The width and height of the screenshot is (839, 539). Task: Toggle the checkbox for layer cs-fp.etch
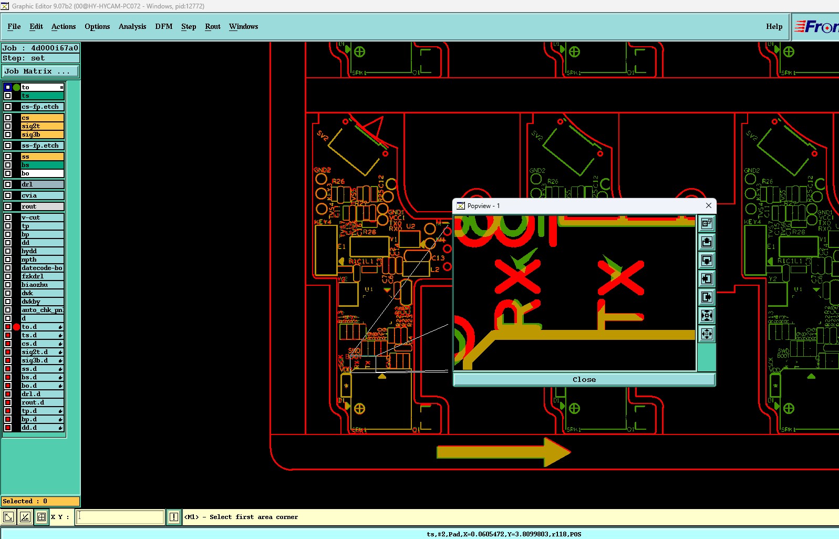pyautogui.click(x=8, y=107)
